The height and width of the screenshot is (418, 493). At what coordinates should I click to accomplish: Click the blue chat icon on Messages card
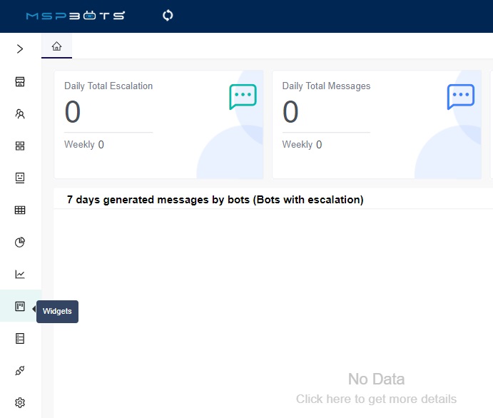tap(460, 96)
